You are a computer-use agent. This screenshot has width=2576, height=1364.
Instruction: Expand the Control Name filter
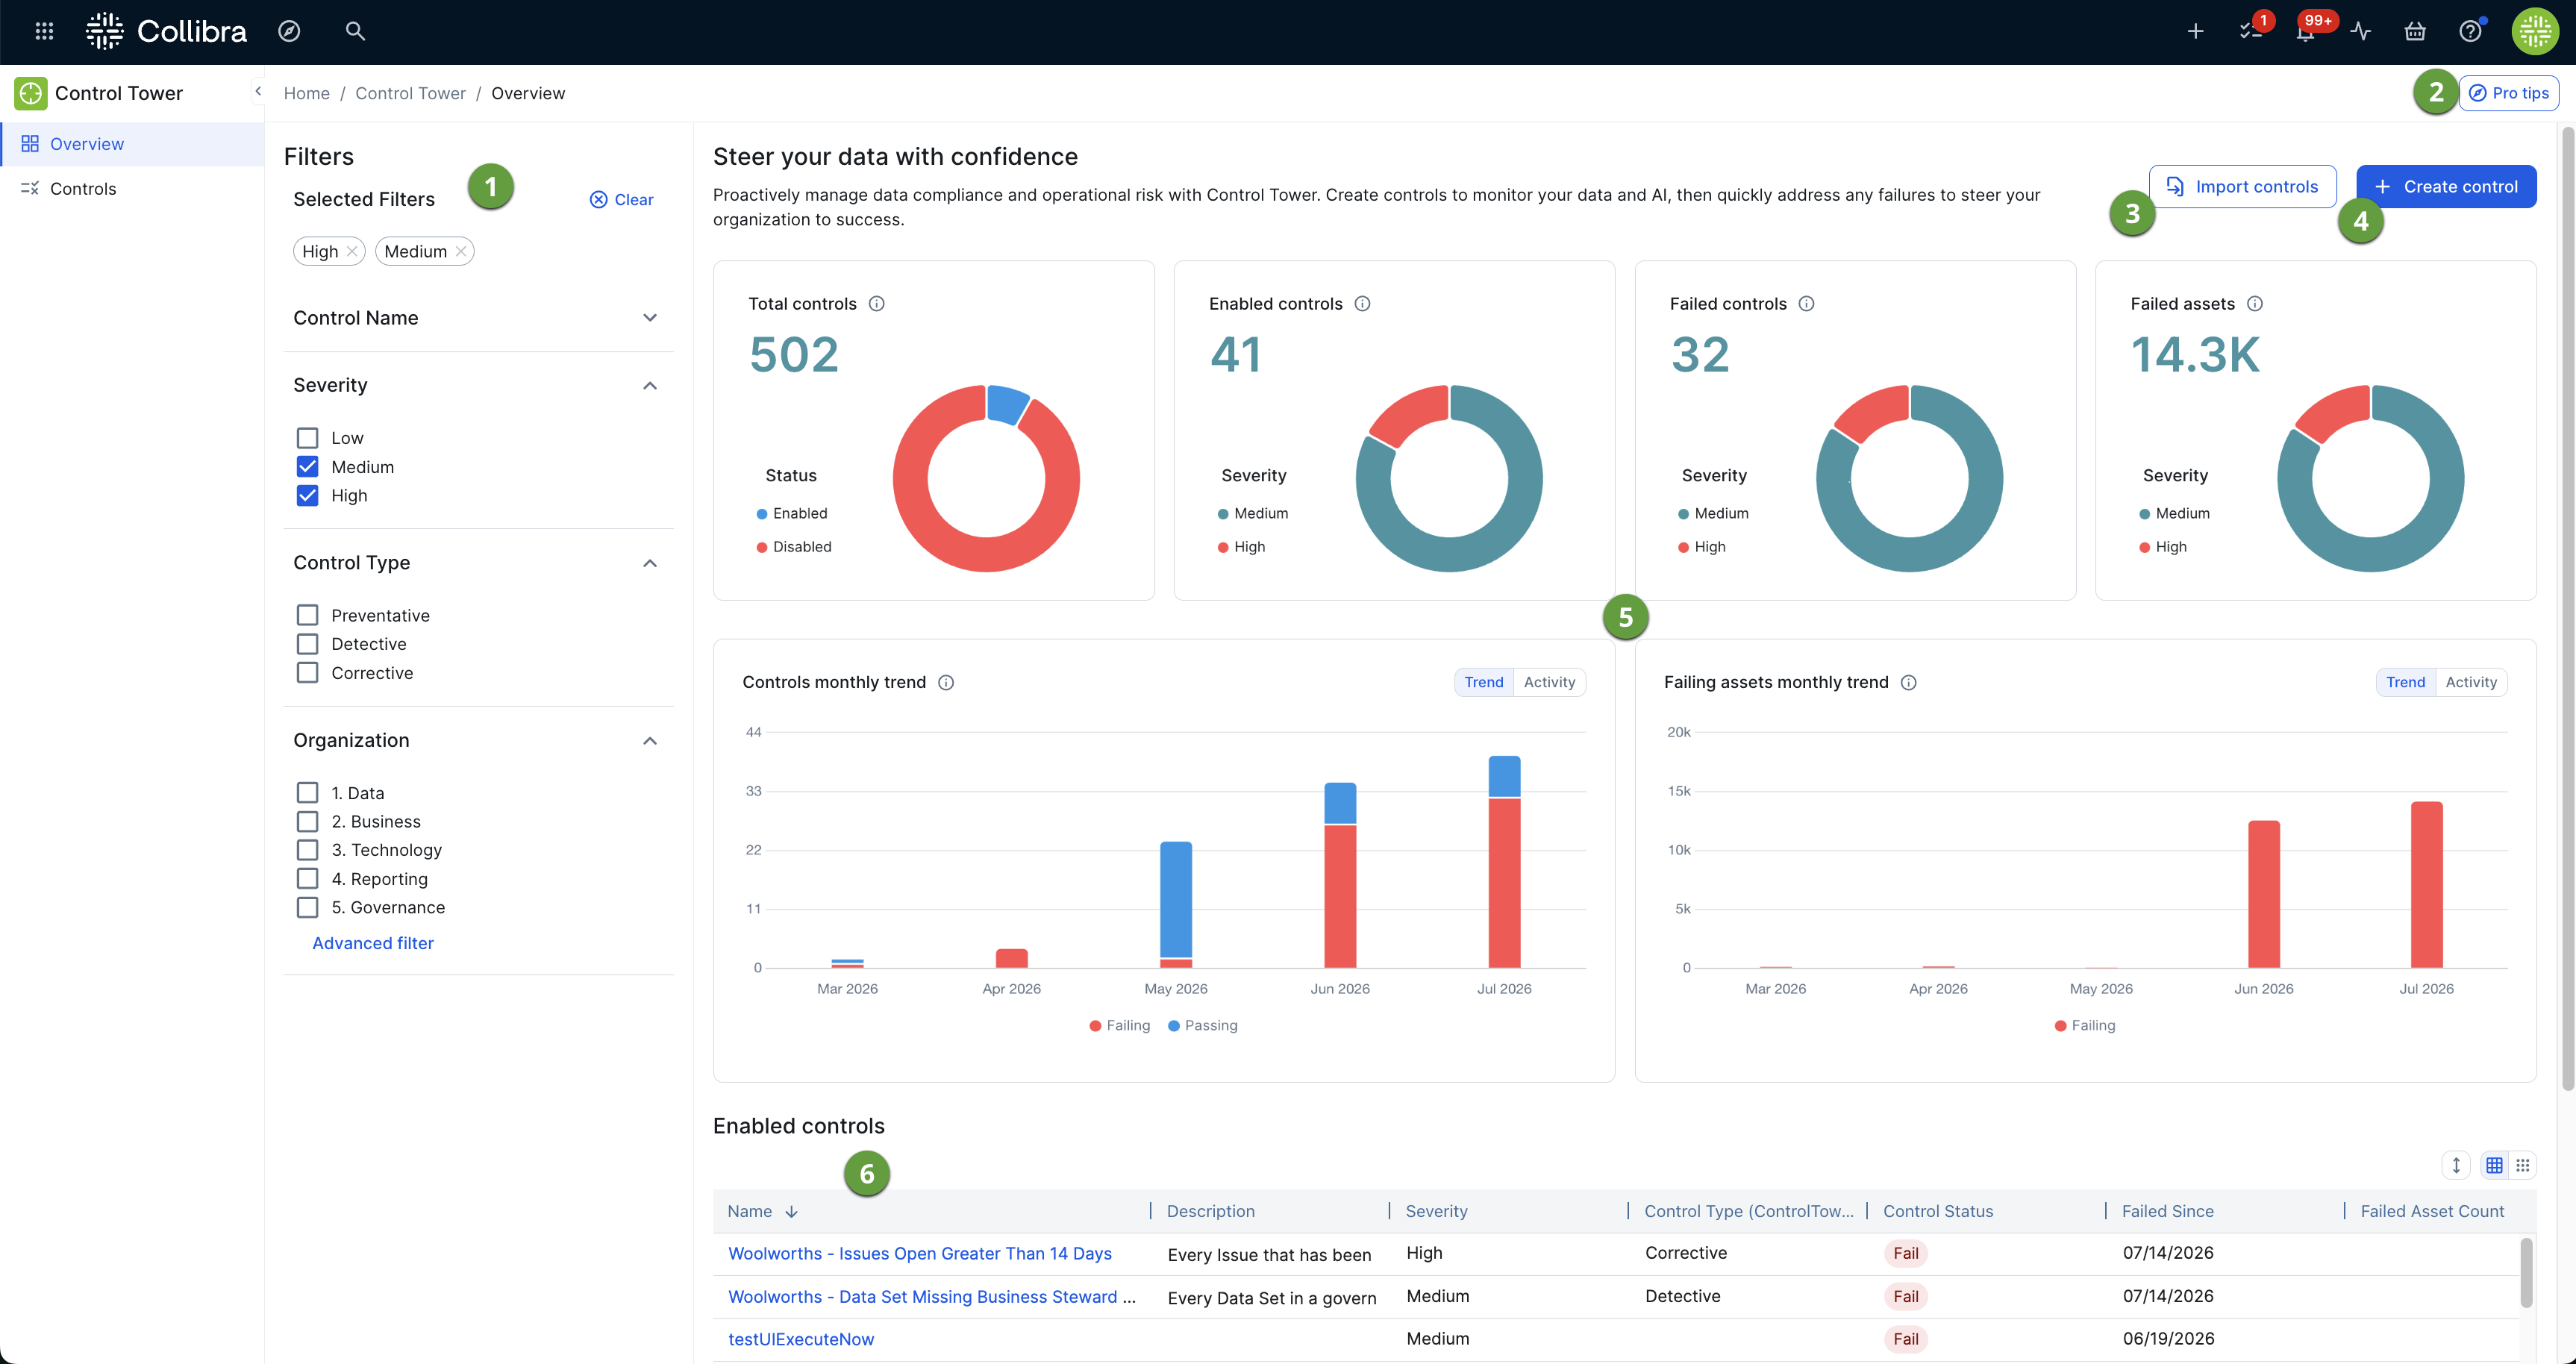[650, 318]
